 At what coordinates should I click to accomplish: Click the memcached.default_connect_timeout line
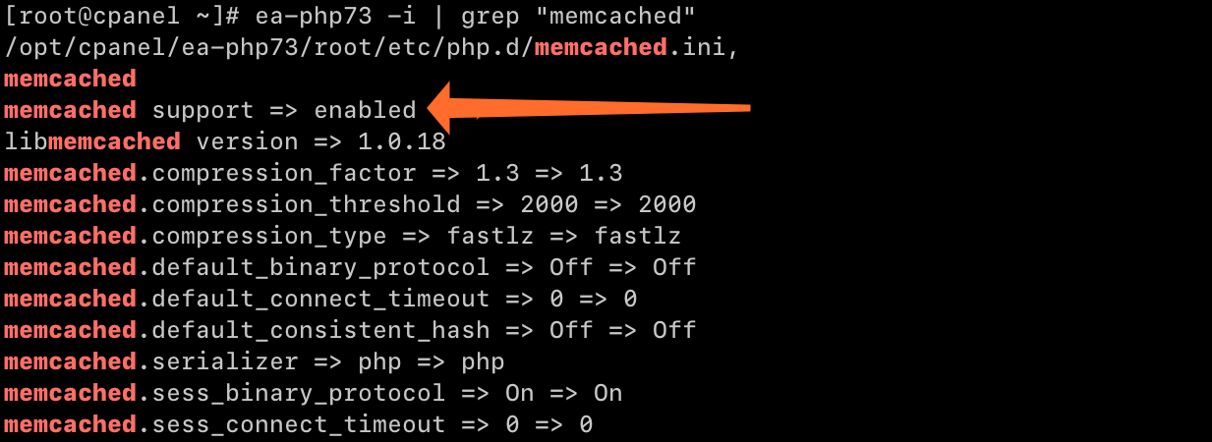click(320, 299)
